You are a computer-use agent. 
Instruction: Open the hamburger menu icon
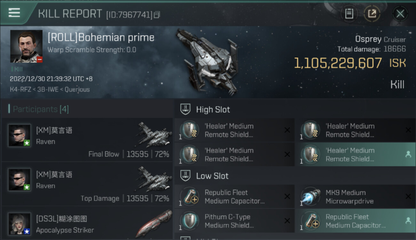[14, 12]
